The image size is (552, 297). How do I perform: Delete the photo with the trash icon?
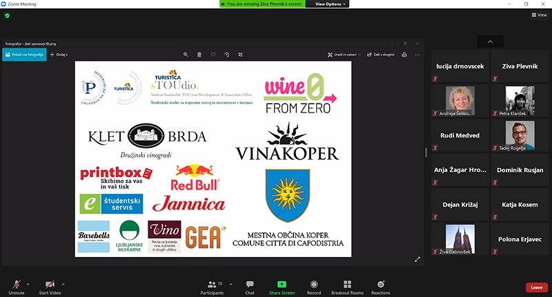(x=199, y=55)
